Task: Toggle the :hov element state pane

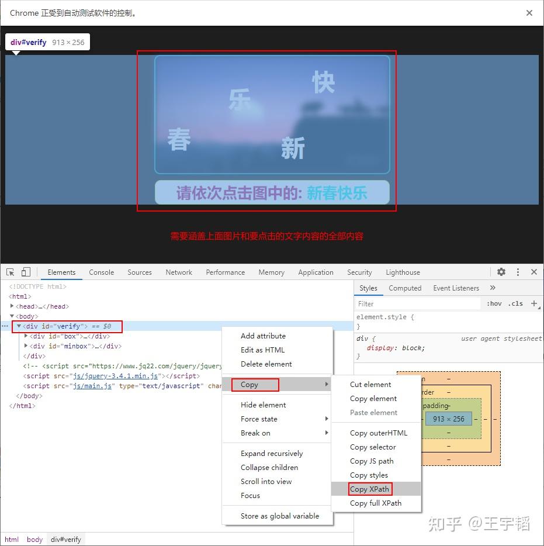Action: [494, 303]
